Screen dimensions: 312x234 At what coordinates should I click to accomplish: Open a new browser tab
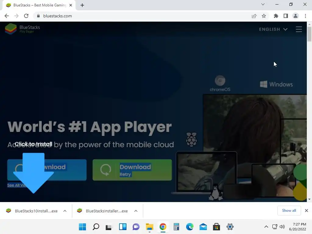[82, 5]
